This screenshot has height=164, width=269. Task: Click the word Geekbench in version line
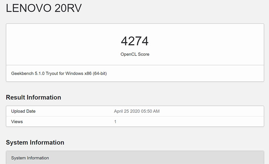tap(22, 73)
